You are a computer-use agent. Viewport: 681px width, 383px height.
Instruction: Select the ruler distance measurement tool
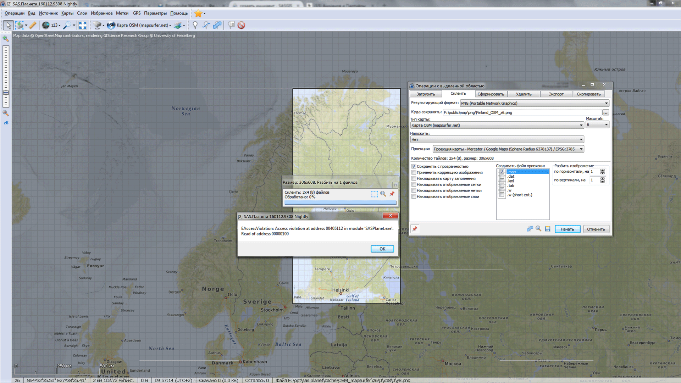pos(33,25)
